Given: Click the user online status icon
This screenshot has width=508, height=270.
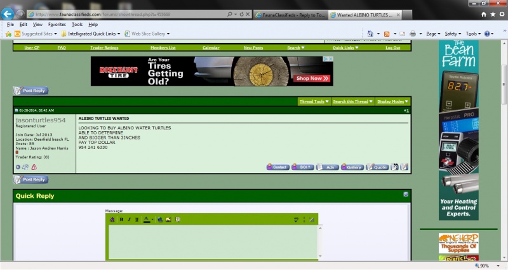Looking at the screenshot, I should [x=18, y=167].
